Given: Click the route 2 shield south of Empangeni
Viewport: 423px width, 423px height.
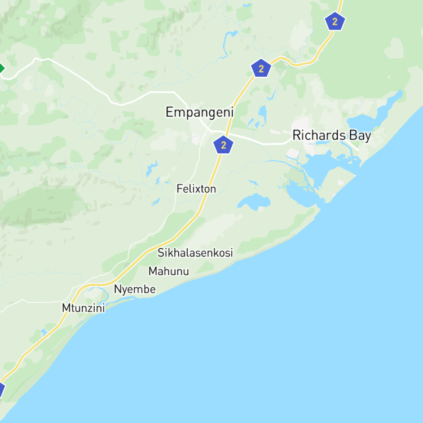Looking at the screenshot, I should point(223,145).
